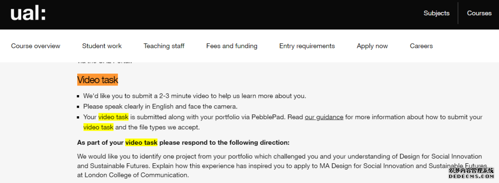Click highlighted "video task" before "and the file types"
This screenshot has width=499, height=183.
pos(98,127)
